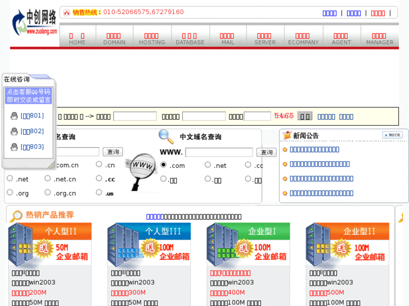The width and height of the screenshot is (409, 306).
Task: Select the .org radio button
Action: (x=10, y=192)
